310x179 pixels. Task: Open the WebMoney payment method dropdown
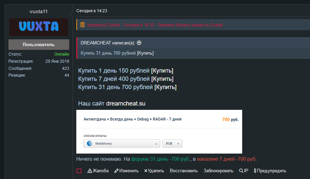[122, 143]
